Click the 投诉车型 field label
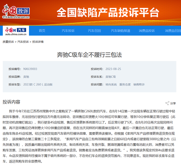This screenshot has width=181, height=164. click(15, 84)
